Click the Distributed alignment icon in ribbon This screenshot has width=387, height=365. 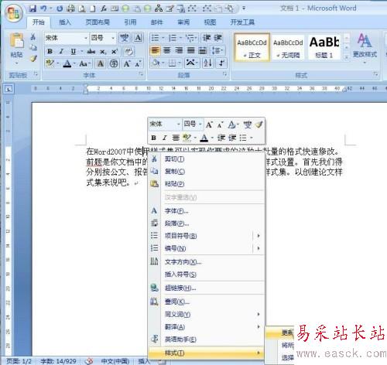coord(203,50)
